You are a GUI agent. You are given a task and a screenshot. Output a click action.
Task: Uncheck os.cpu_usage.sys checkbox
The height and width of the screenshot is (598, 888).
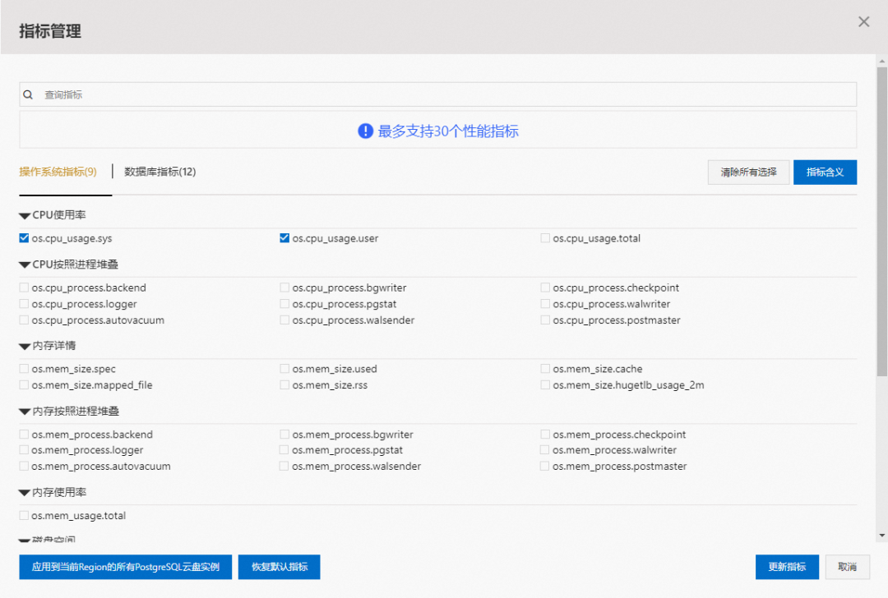pos(24,238)
